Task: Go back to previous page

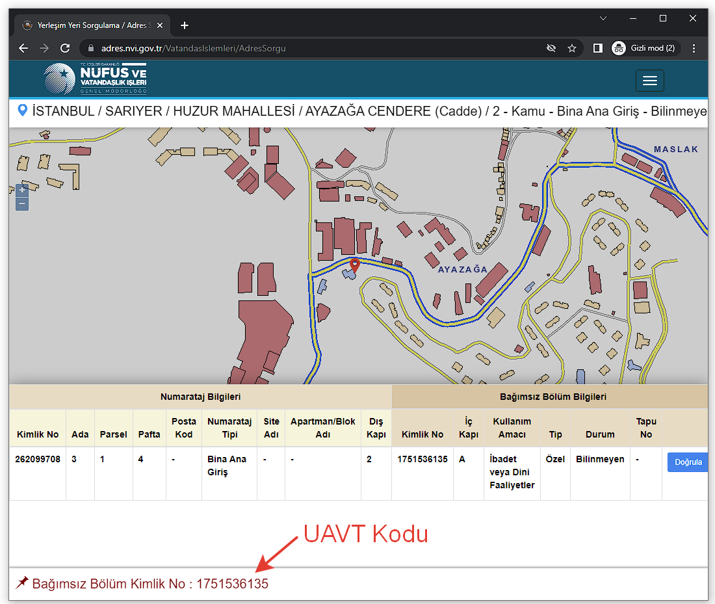Action: [23, 48]
